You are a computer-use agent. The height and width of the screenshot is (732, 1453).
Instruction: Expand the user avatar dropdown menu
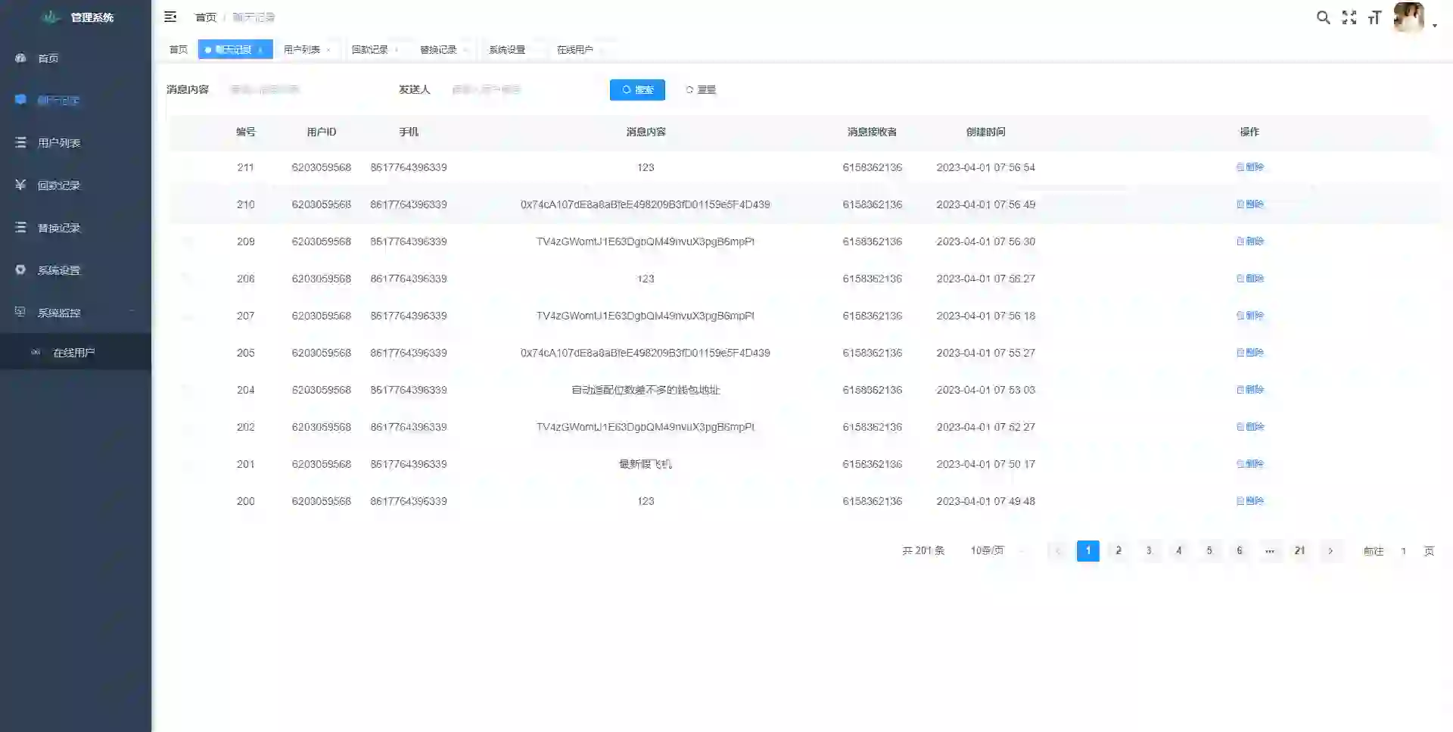tap(1410, 18)
